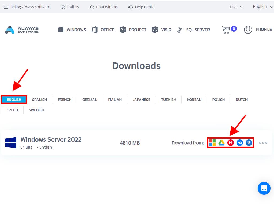
Task: Download via Dropbox icon
Action: (x=249, y=143)
